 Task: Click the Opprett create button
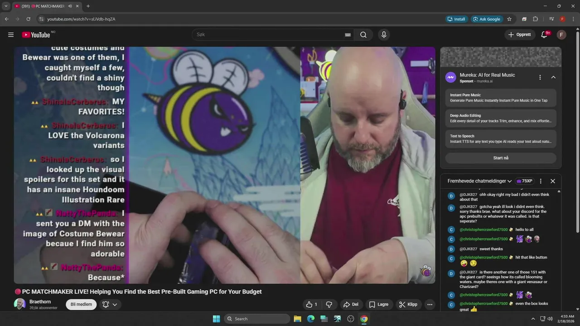pyautogui.click(x=519, y=35)
